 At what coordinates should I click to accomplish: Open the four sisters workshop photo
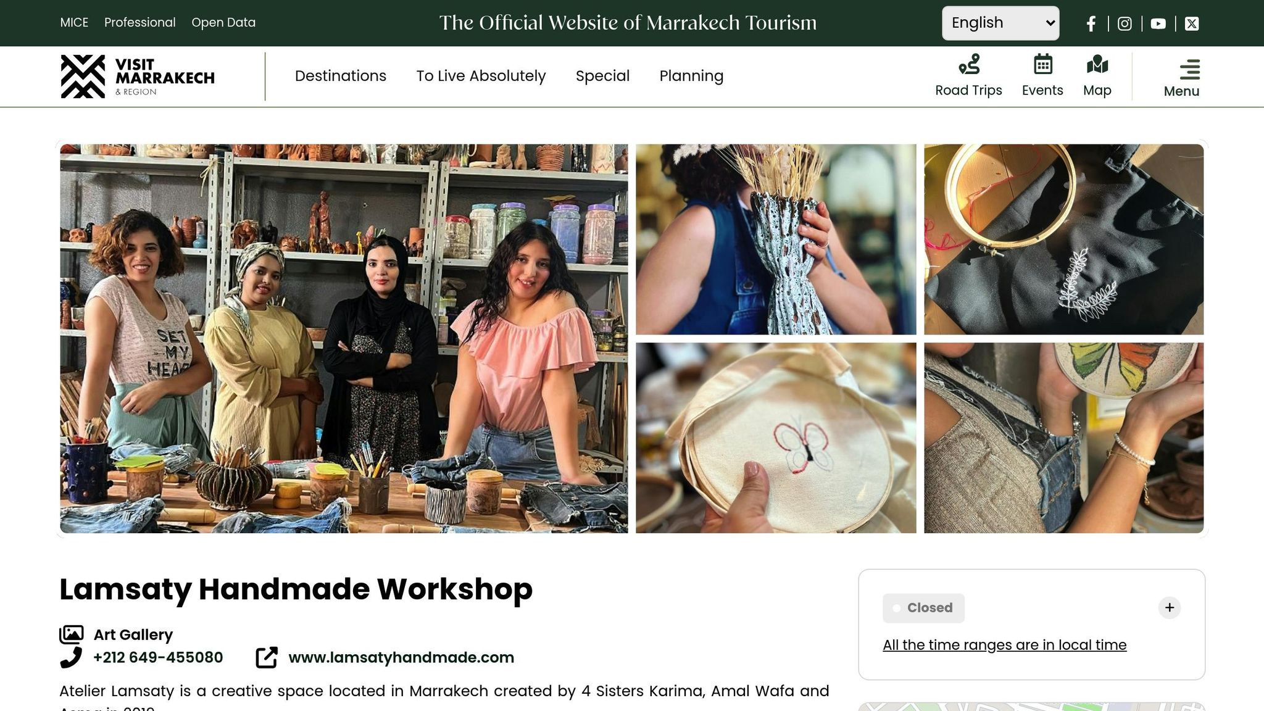[x=344, y=338]
